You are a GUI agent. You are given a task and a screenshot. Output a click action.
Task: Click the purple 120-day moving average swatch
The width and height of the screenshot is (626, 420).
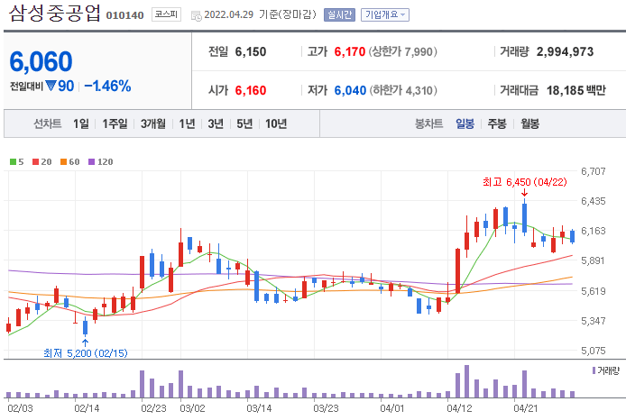pos(91,161)
